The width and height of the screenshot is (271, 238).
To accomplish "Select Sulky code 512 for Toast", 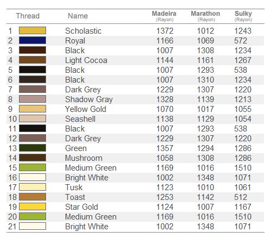I will (x=241, y=197).
